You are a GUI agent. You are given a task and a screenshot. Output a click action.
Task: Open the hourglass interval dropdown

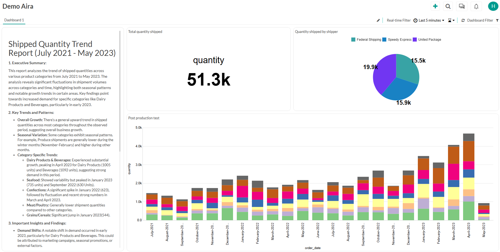(x=451, y=20)
